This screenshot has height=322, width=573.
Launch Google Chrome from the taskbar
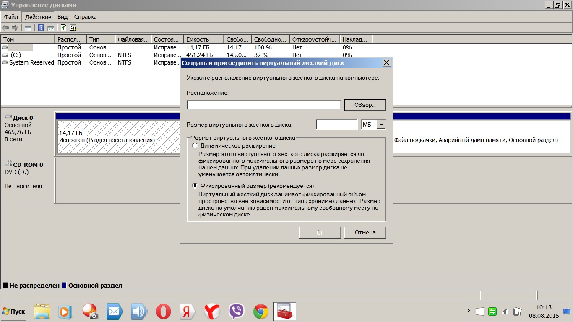[x=261, y=312]
